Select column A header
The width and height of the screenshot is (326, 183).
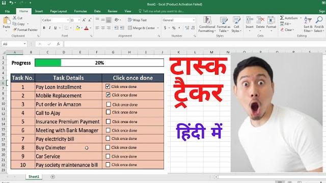(x=15, y=52)
